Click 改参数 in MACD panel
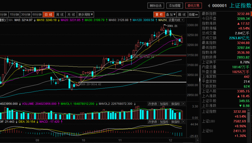The width and height of the screenshot is (252, 143). coord(152,122)
